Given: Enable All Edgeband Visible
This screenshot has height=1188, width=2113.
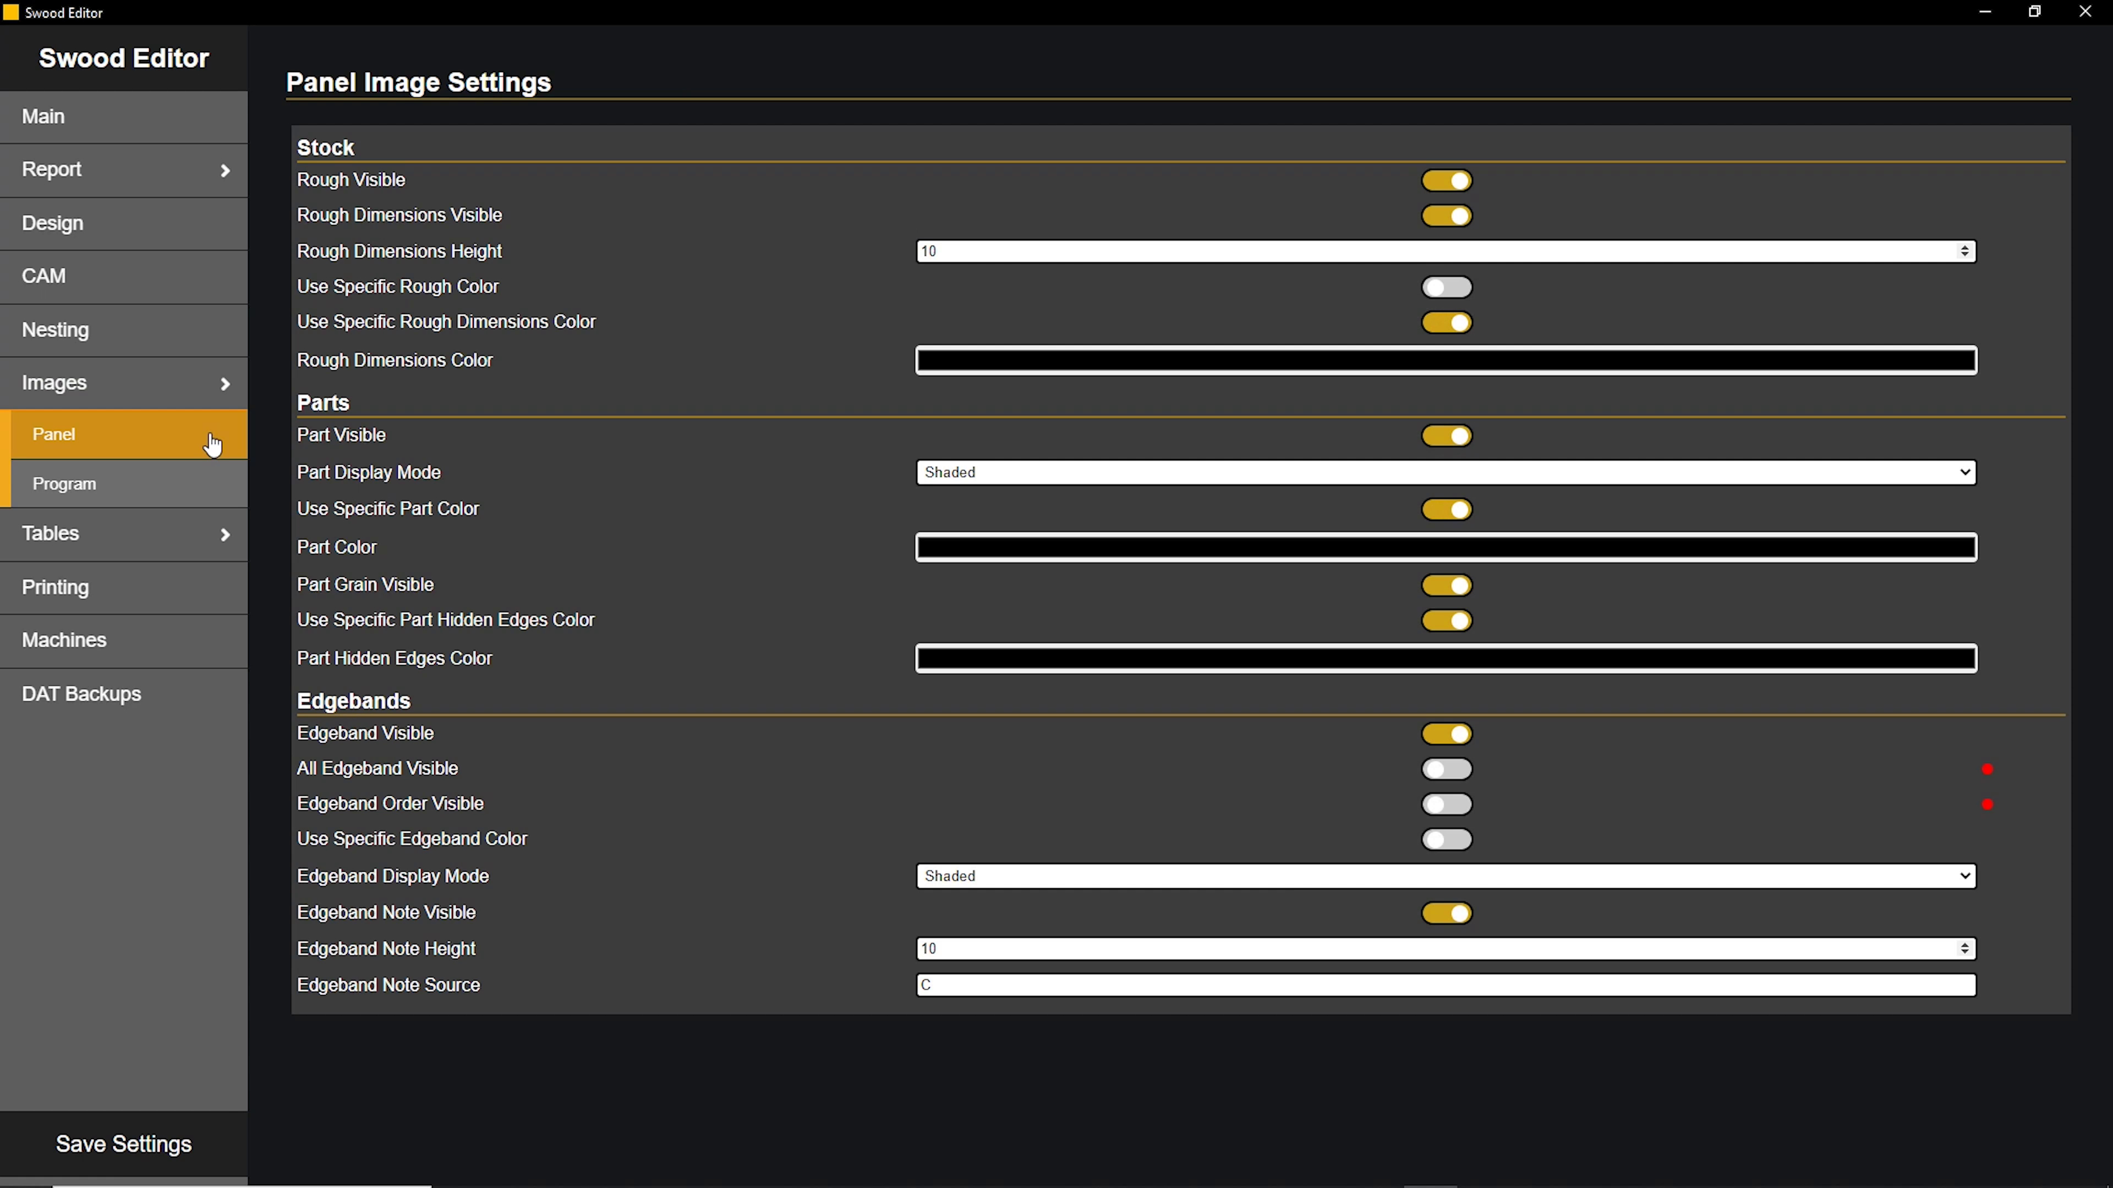Looking at the screenshot, I should tap(1446, 768).
